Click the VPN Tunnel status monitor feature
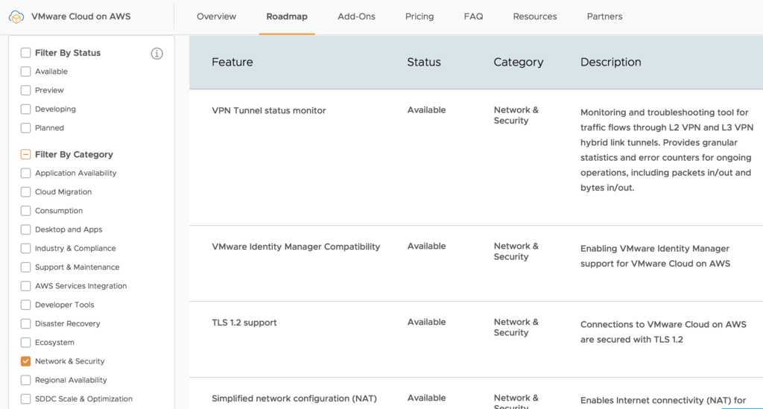The image size is (763, 409). [269, 111]
